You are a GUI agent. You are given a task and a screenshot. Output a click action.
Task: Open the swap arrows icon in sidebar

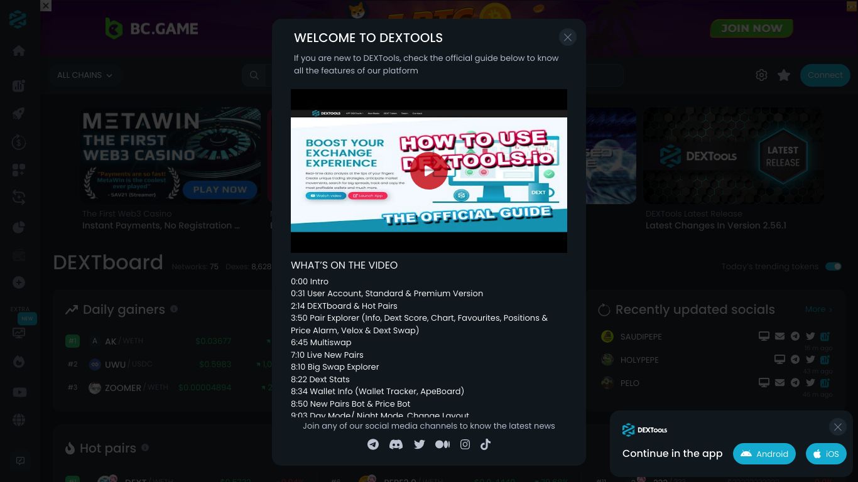point(19,197)
